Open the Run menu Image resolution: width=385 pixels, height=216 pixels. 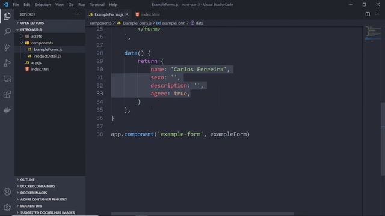click(82, 5)
